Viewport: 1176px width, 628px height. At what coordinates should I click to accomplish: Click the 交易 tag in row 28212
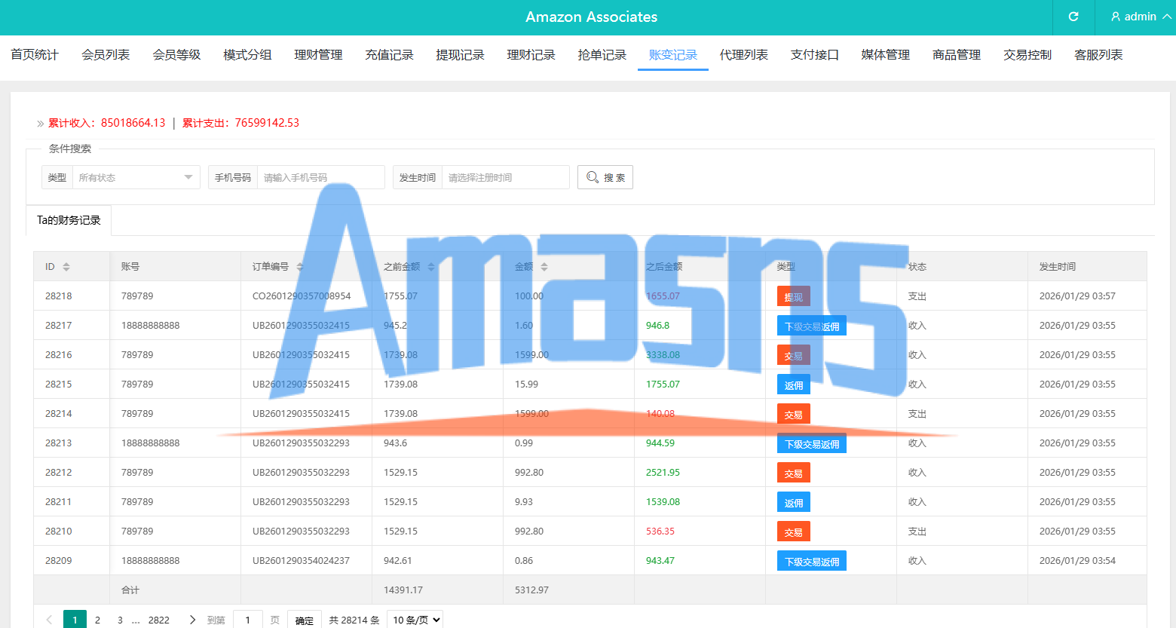[794, 473]
